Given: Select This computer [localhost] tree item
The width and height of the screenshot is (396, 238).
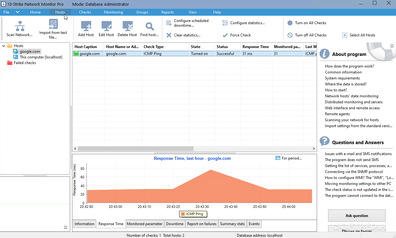Looking at the screenshot, I should point(38,57).
